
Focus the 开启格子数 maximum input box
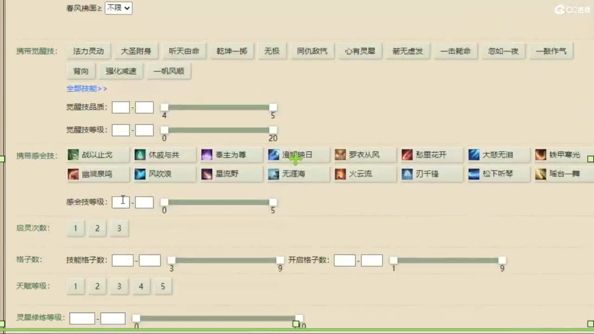click(x=372, y=260)
